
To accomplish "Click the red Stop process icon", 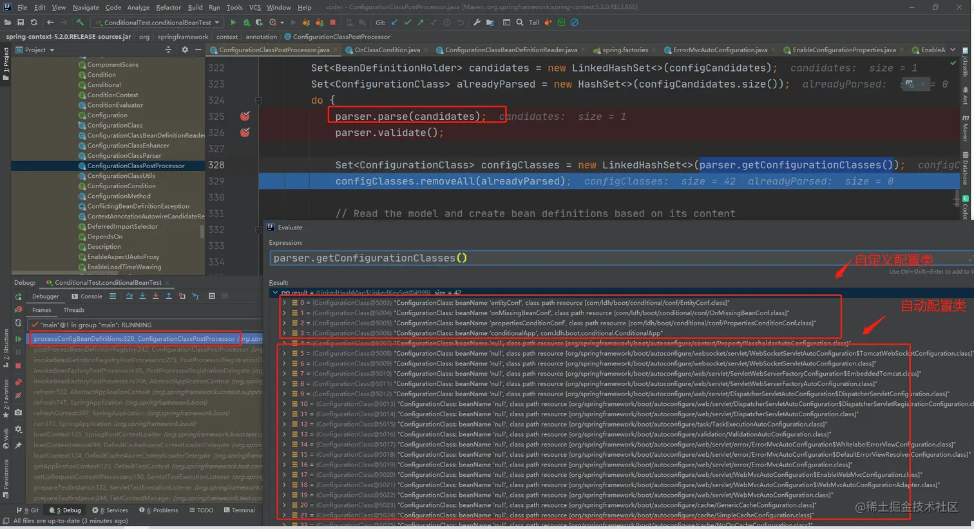I will tap(19, 365).
